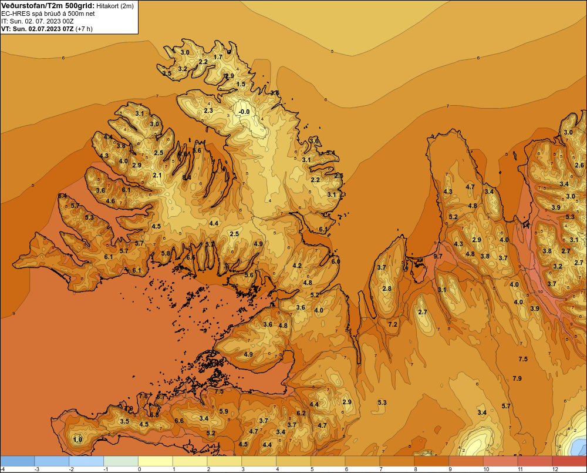
Task: Click the 'VT: Sun. 02.07.2023 07Z' valid time
Action: click(x=38, y=29)
